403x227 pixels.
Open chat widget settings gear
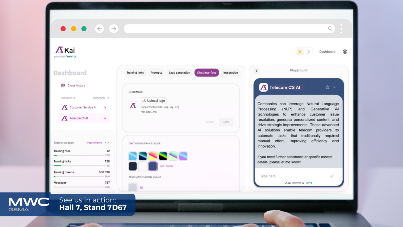(327, 87)
